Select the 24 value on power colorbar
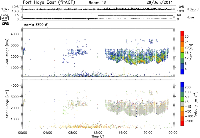200x138 pixels. coord(186,42)
